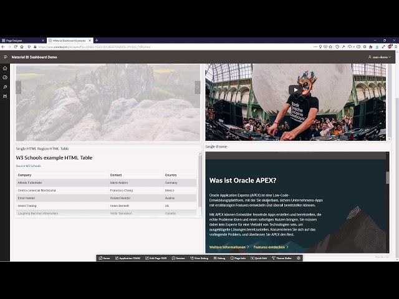Open the user-demo account dropdown
This screenshot has height=299, width=399.
click(x=380, y=57)
